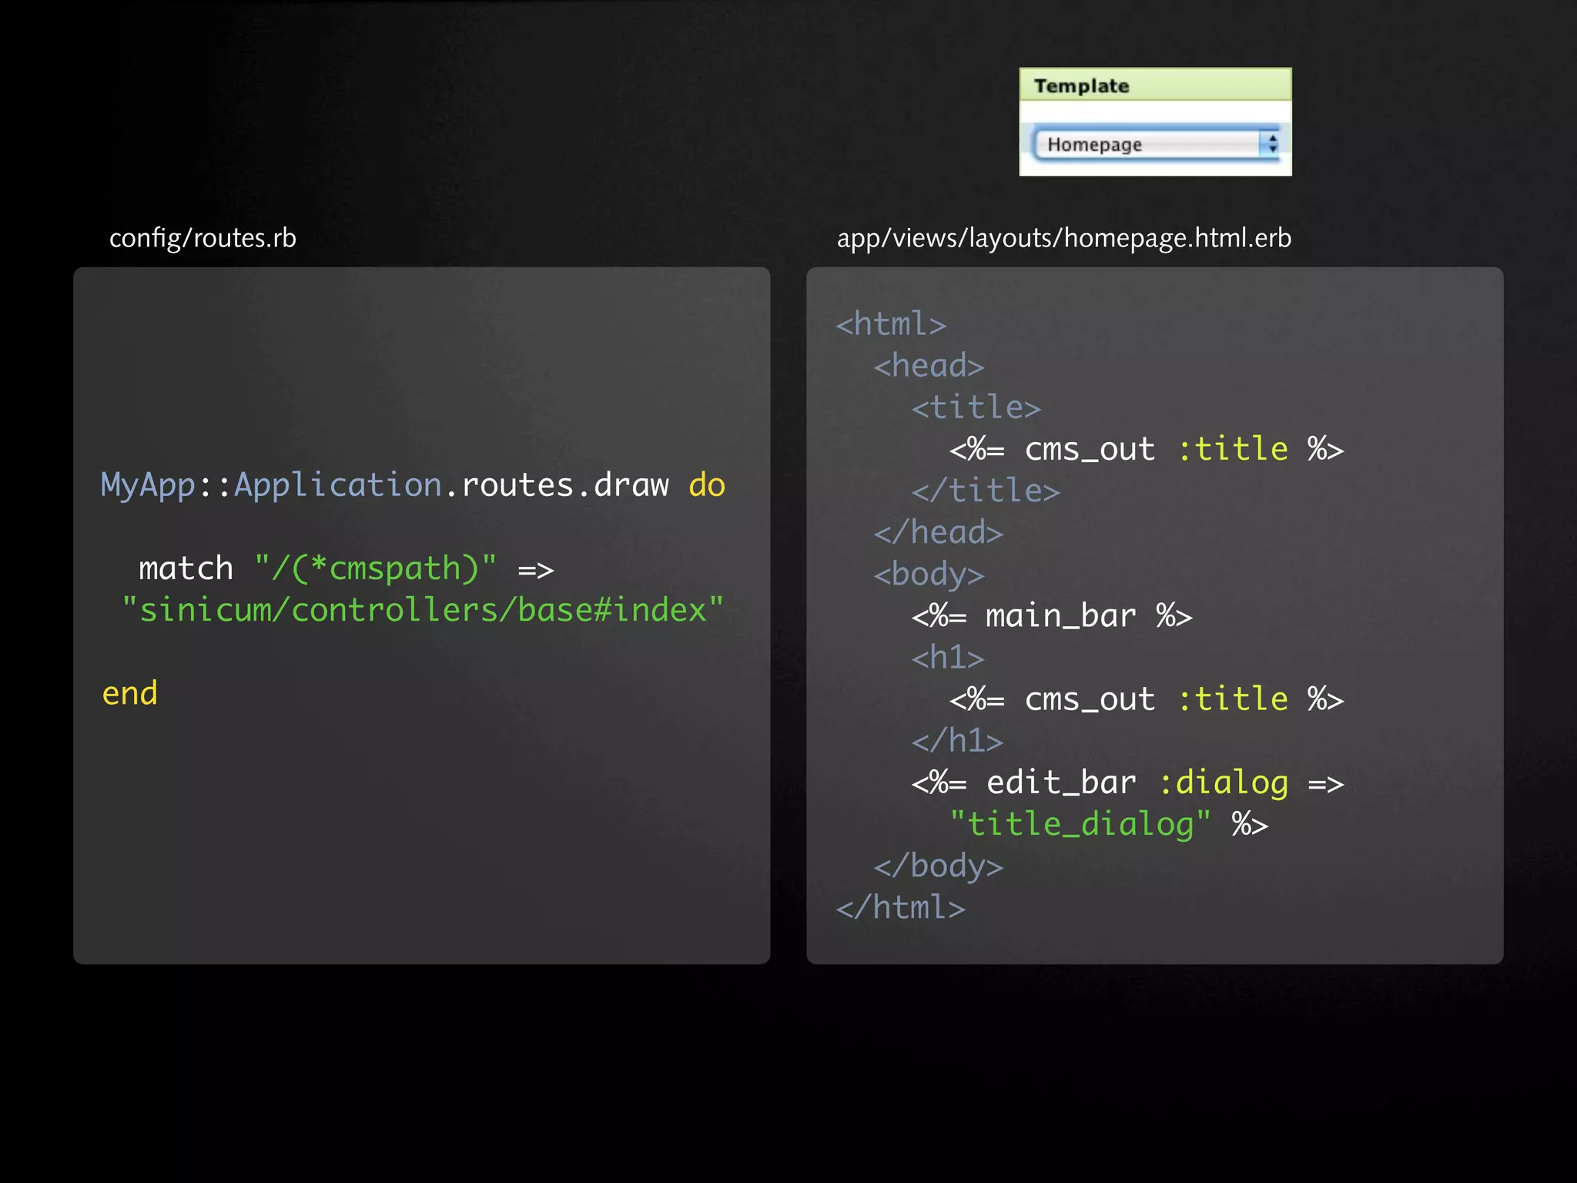Click the Template dropdown stepper arrows

[1271, 144]
